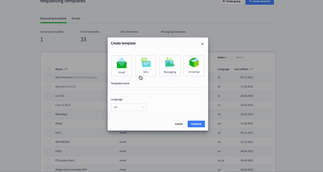Select the Email template type icon
Screen dimensions: 323x172
[x=122, y=66]
